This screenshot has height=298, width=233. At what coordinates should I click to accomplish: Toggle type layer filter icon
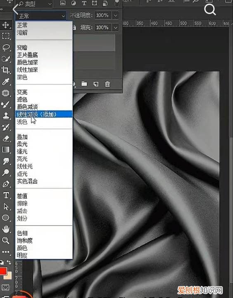84,3
